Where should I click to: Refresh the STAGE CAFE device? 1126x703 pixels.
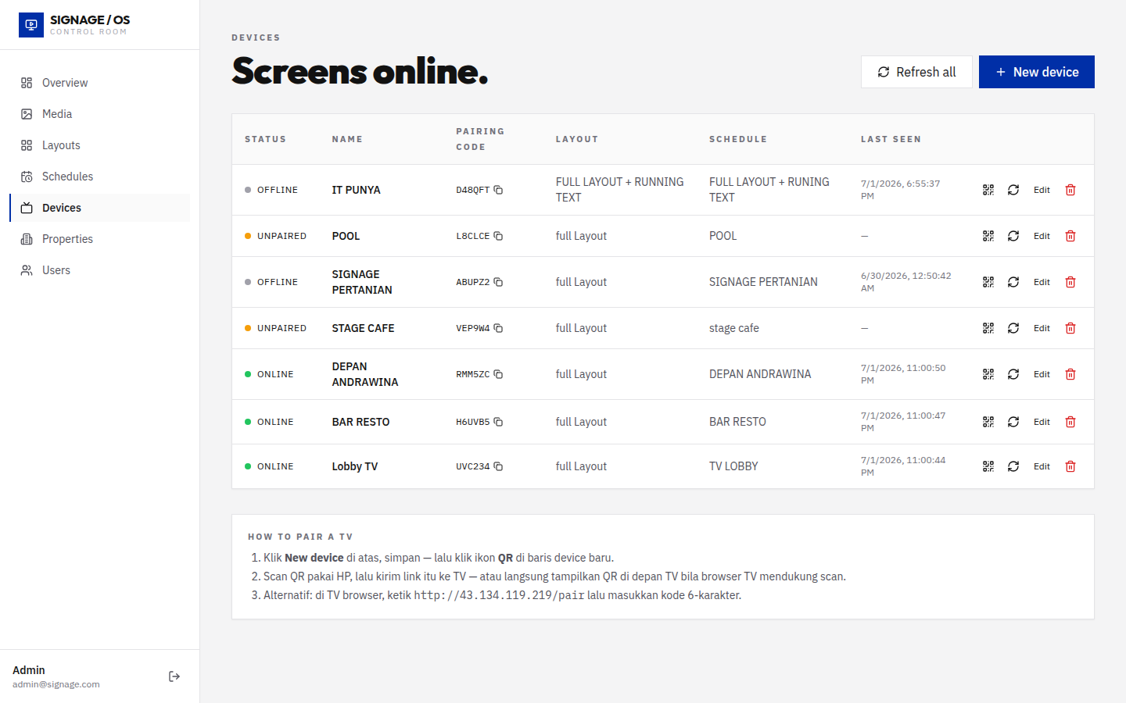tap(1013, 328)
